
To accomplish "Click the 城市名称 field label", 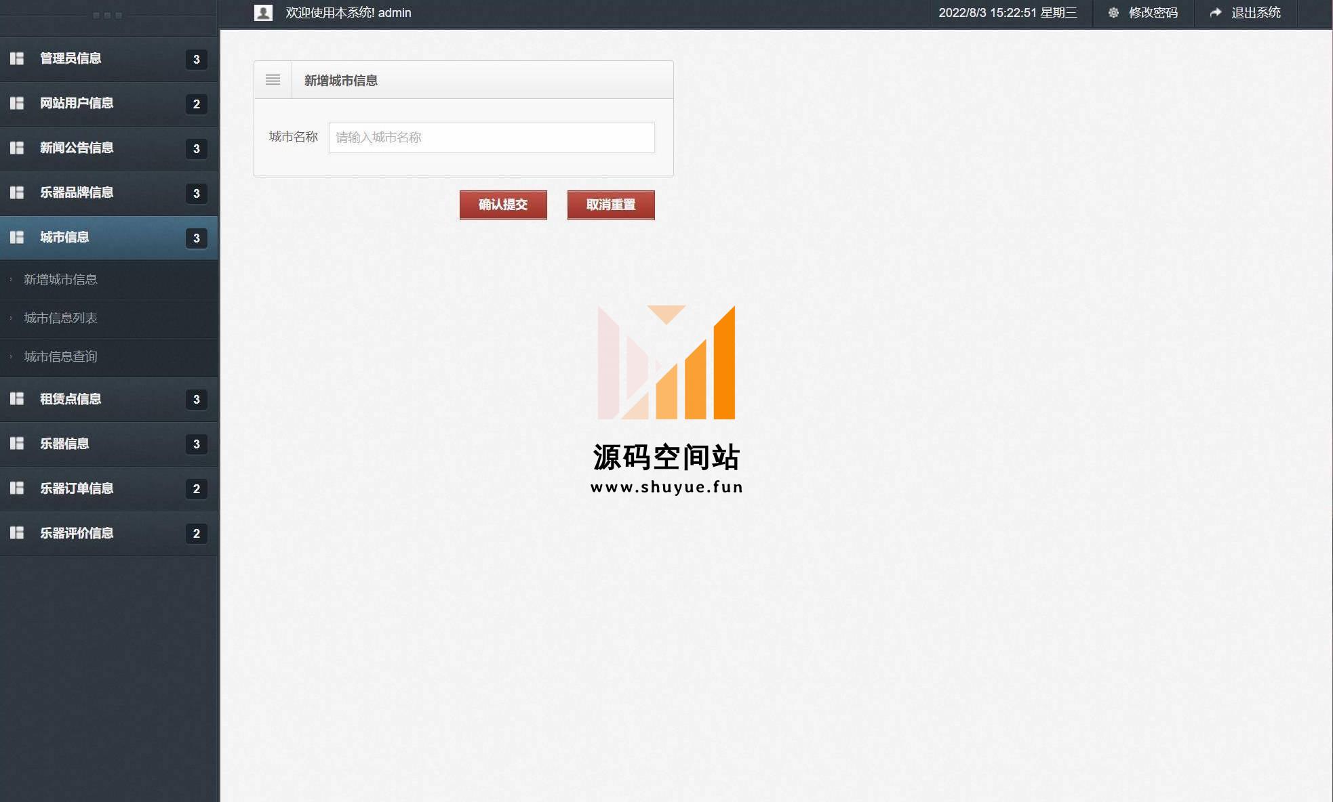I will point(294,137).
